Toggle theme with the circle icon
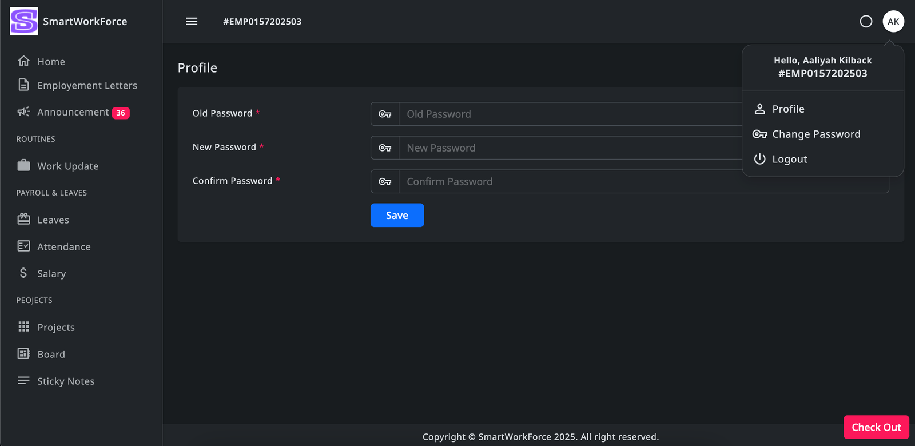This screenshot has width=915, height=446. 866,22
